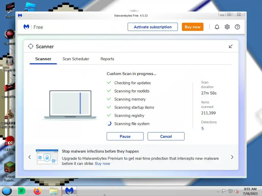Click Malwarebytes taskbar button

69,191
